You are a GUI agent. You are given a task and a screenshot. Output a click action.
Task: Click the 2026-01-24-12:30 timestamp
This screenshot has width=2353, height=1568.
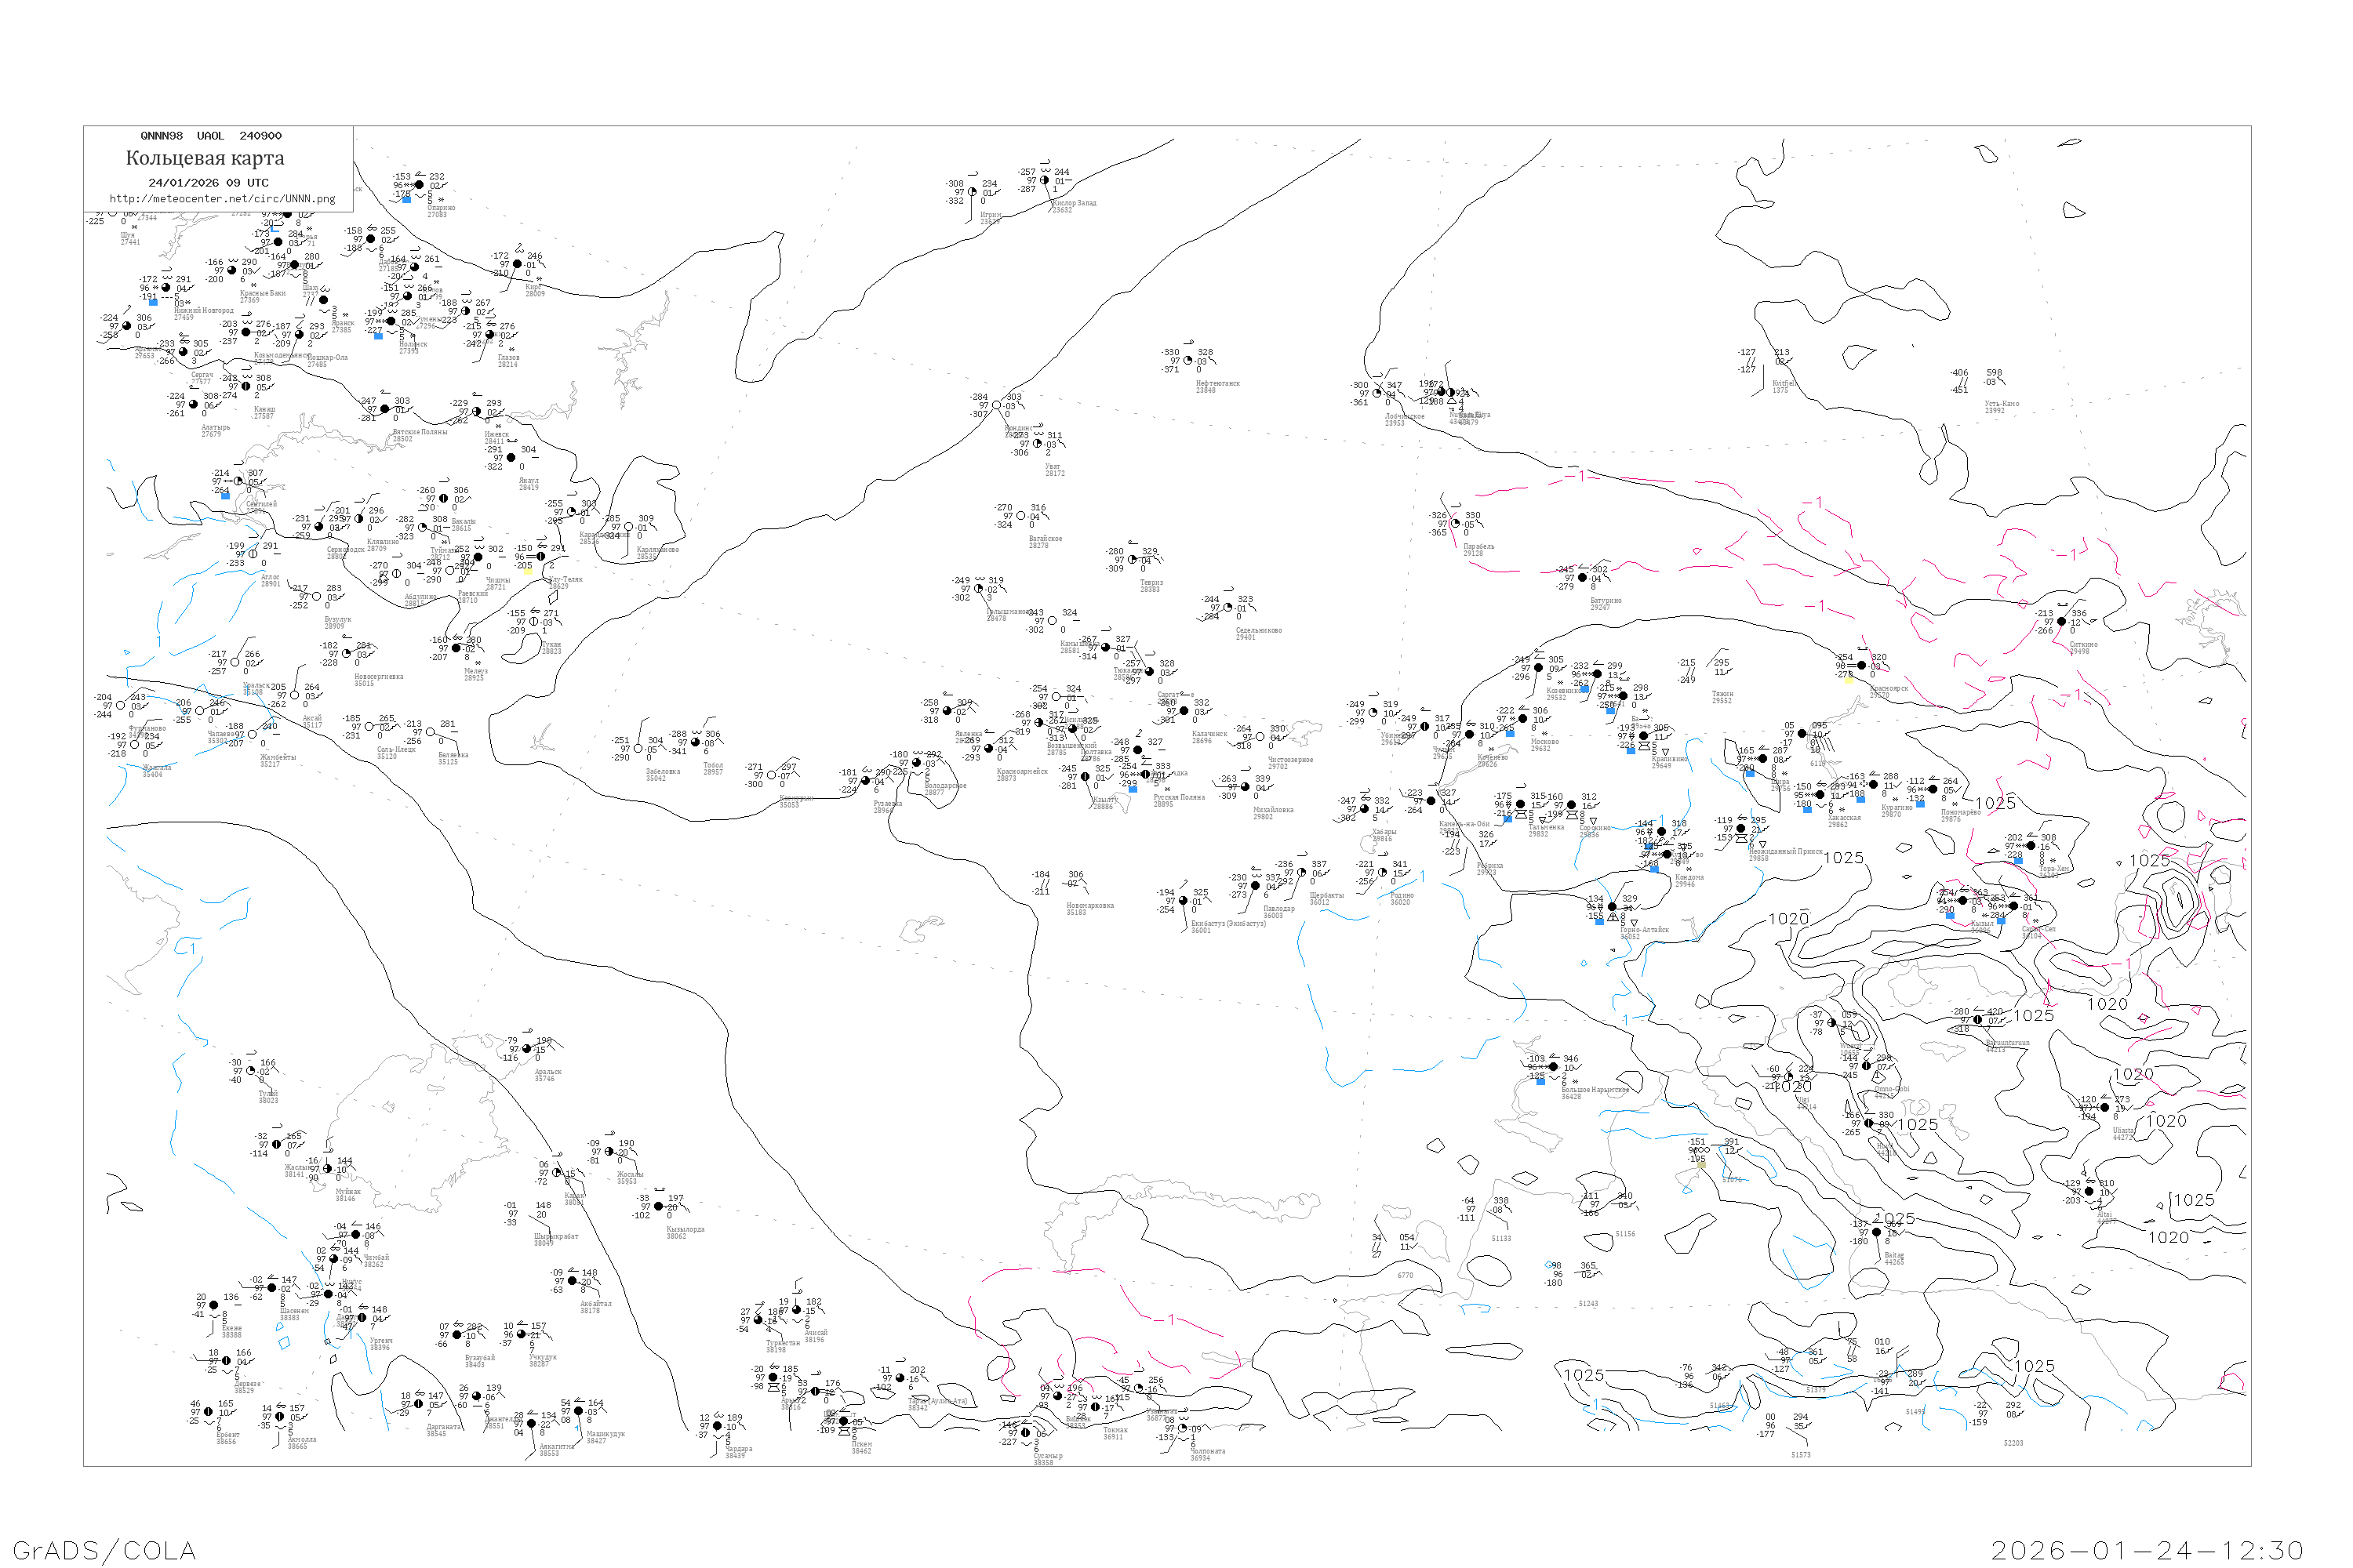(2147, 1550)
